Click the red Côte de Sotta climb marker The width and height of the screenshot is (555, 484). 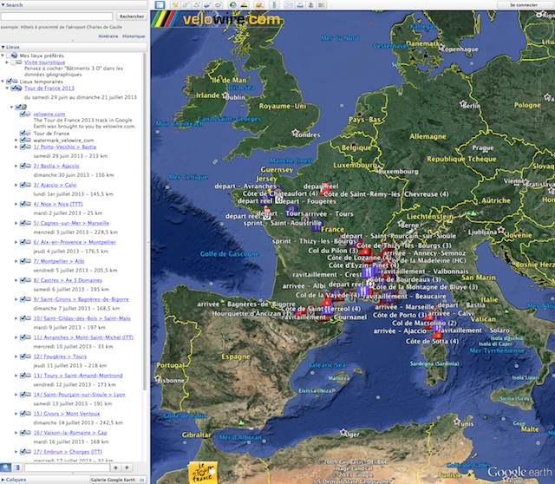click(437, 335)
